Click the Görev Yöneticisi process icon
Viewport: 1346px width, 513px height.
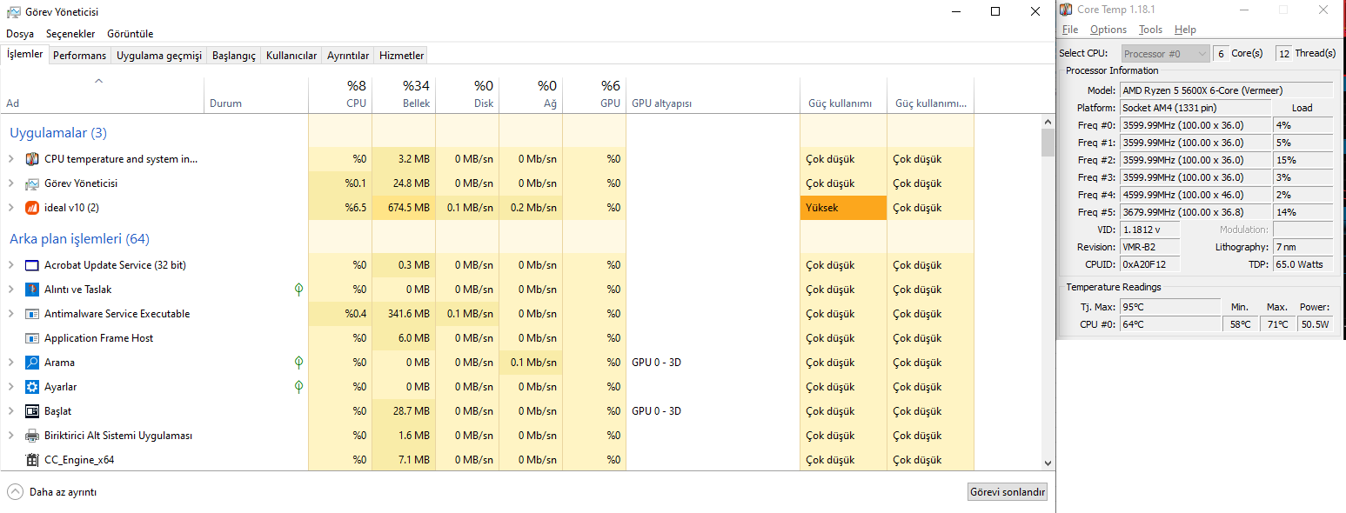pos(32,183)
